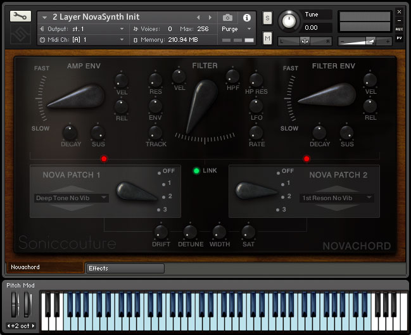Viewport: 411px width, 335px height.
Task: Click the AMP ENV SUS knob
Action: point(98,132)
